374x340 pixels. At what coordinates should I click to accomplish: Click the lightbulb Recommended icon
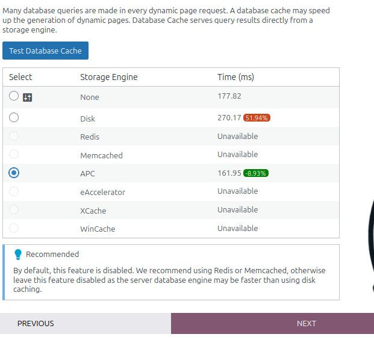(x=18, y=255)
